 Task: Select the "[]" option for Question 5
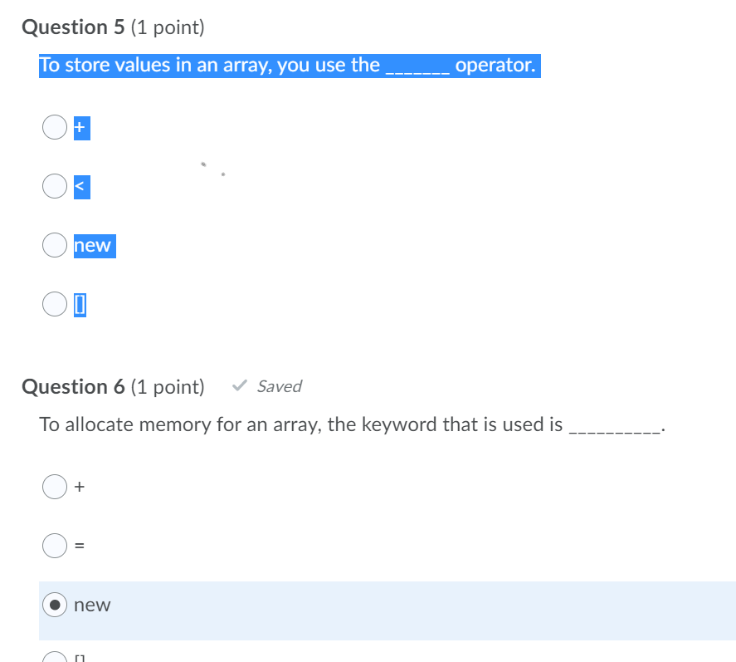pyautogui.click(x=54, y=304)
